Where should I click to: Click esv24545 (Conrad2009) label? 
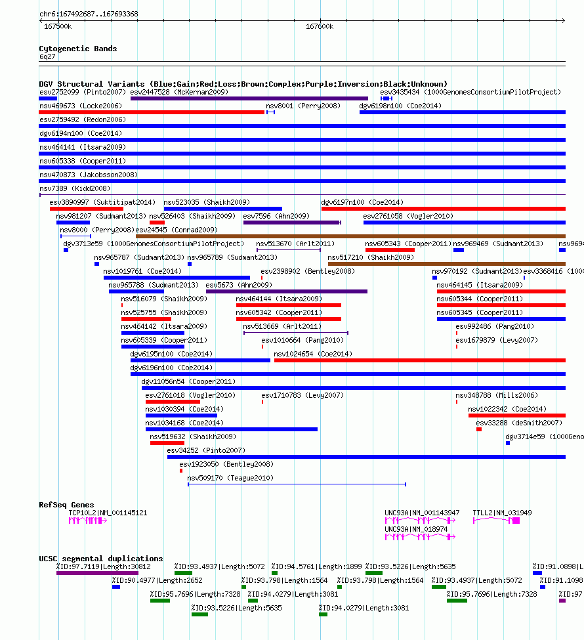pos(177,230)
